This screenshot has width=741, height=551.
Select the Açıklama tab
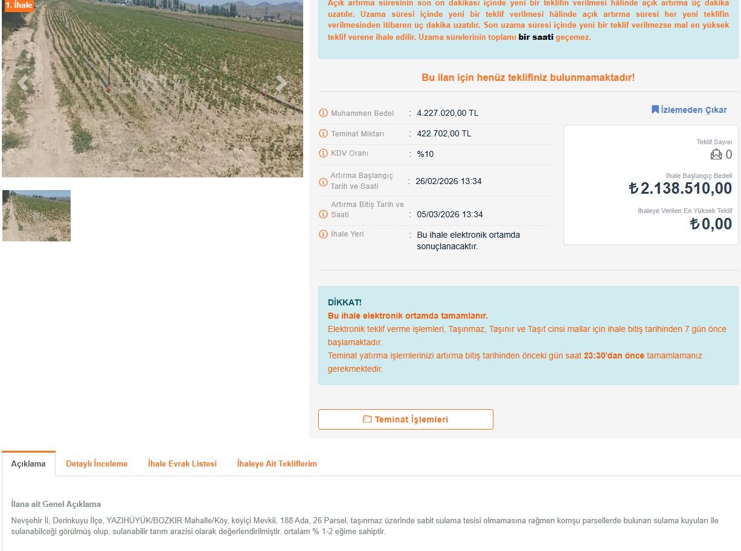pos(28,463)
